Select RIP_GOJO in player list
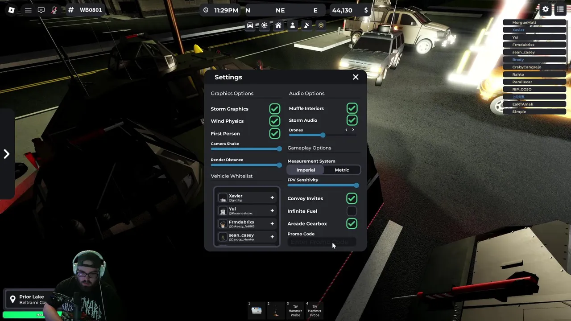The image size is (571, 321). pyautogui.click(x=534, y=89)
